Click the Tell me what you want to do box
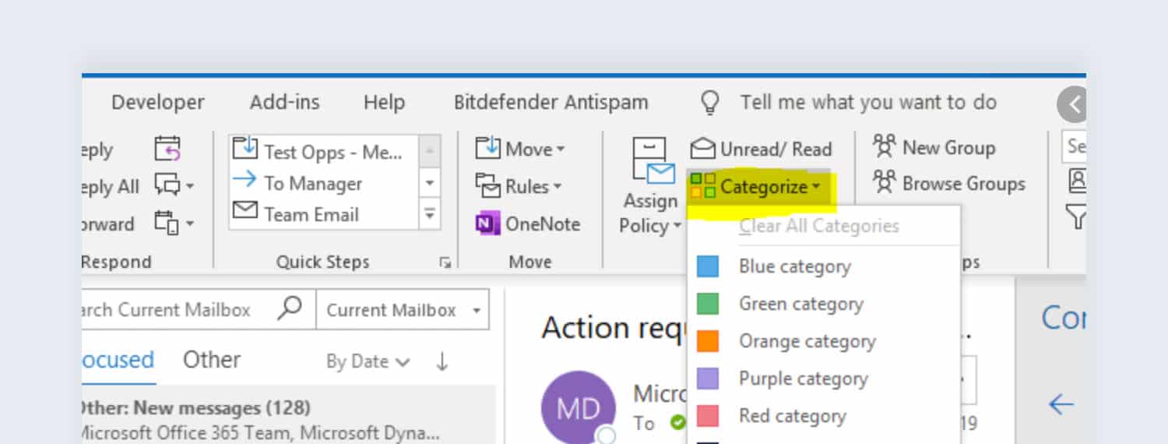Screen dimensions: 1168x444 [868, 102]
